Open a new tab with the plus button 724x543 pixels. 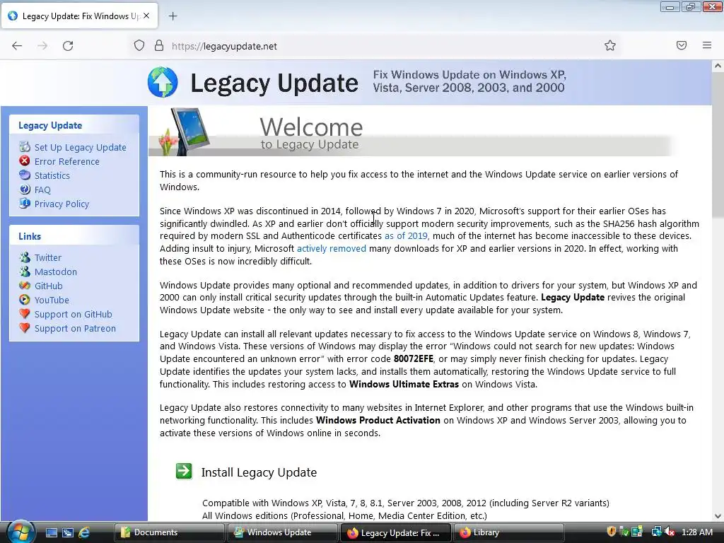pos(173,16)
